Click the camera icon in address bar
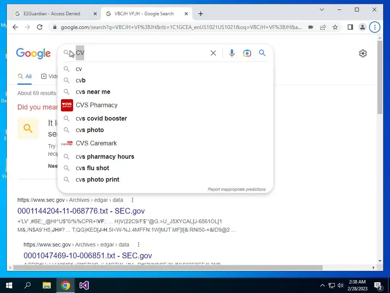This screenshot has height=293, width=390. pos(311,27)
